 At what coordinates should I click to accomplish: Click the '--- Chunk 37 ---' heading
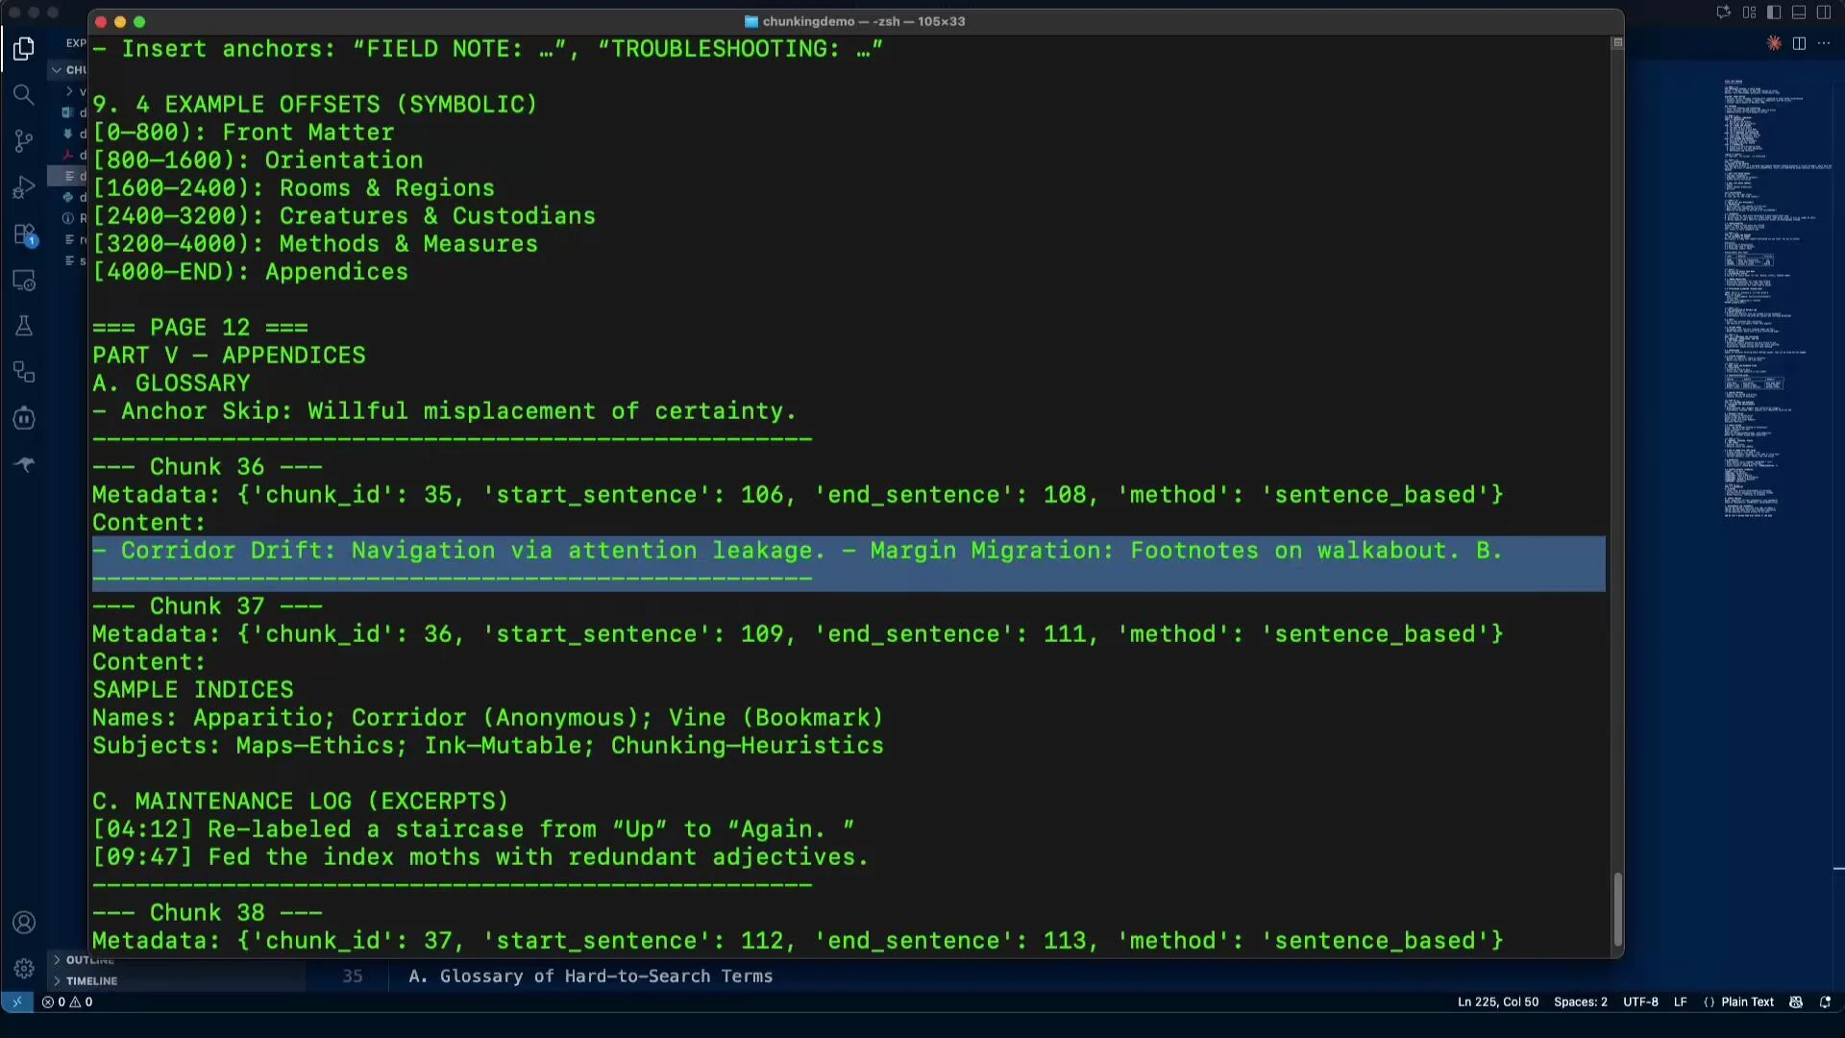208,606
